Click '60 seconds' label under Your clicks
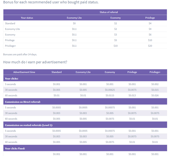 point(11,95)
